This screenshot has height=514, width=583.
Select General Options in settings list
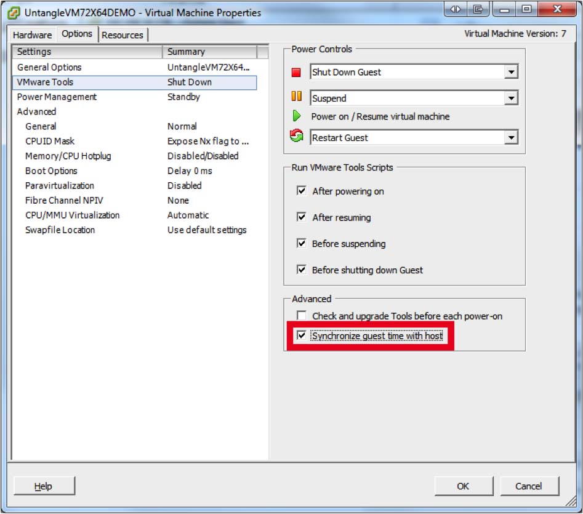134,67
